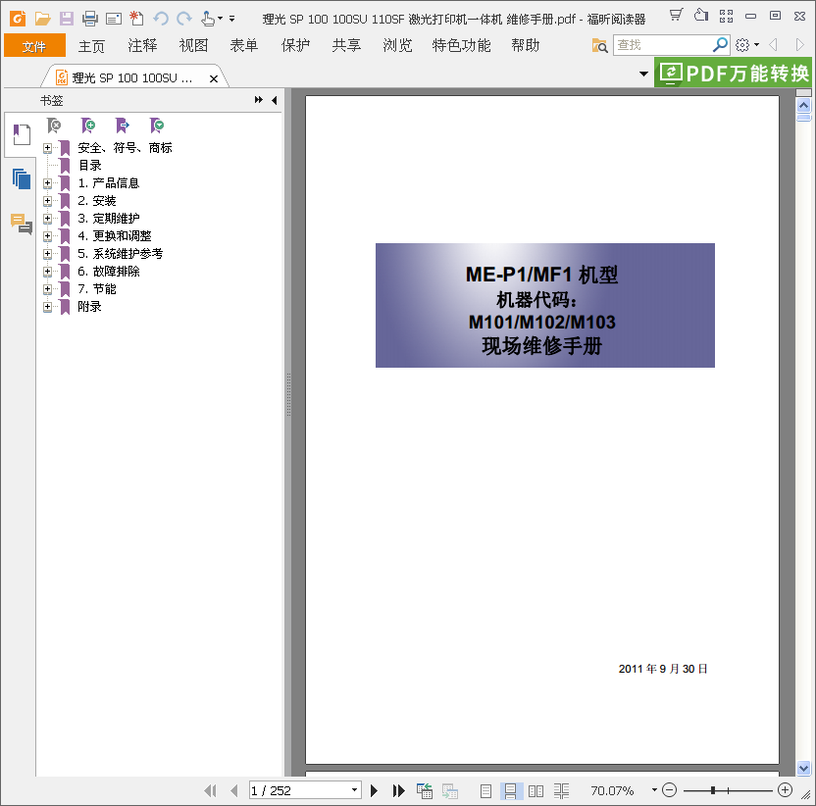
Task: Open tab list dropdown arrow
Action: [643, 74]
